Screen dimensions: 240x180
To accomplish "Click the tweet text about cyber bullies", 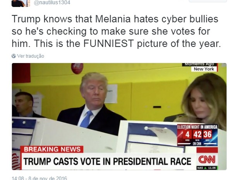I will (117, 31).
